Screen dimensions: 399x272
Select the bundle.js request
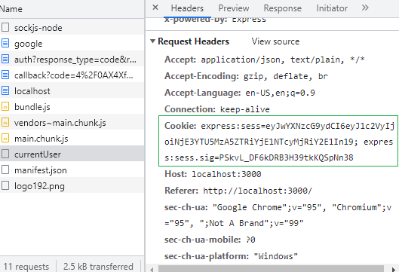point(72,106)
